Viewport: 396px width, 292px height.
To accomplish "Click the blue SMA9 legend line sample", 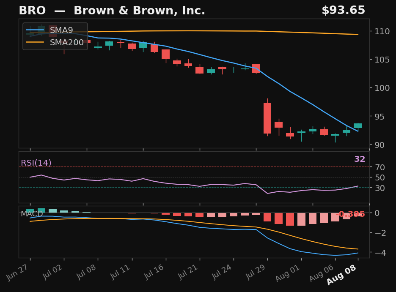I will point(35,30).
